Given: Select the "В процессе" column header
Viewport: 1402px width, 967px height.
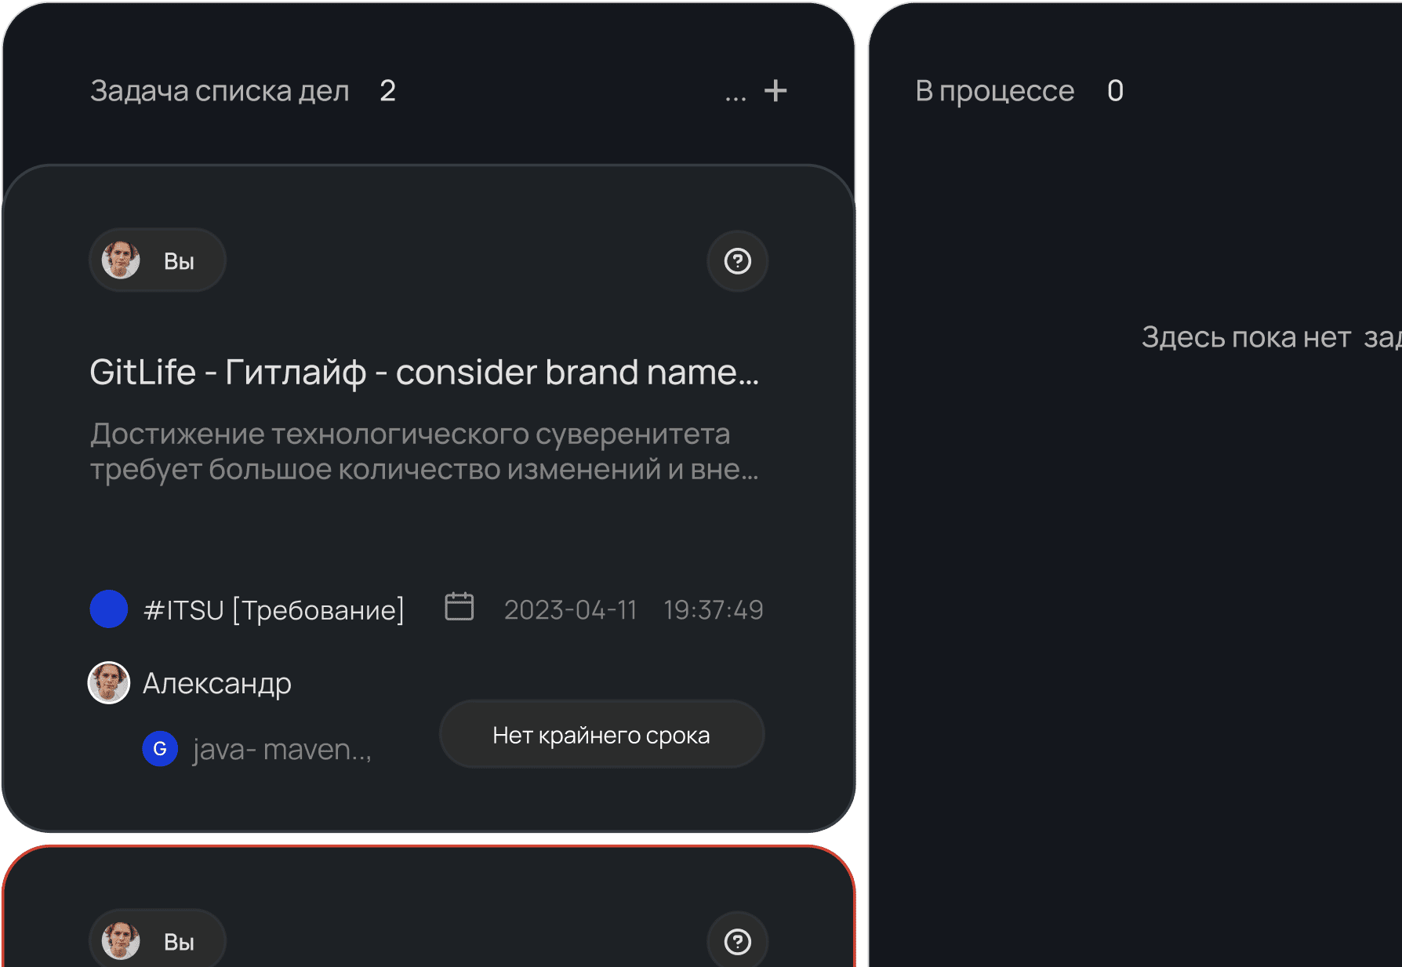Looking at the screenshot, I should tap(994, 91).
